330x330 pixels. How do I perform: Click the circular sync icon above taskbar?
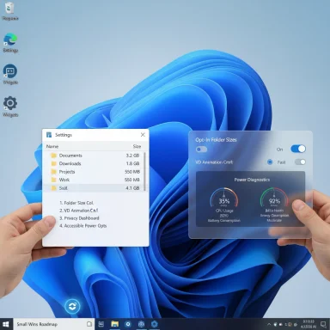[72, 307]
